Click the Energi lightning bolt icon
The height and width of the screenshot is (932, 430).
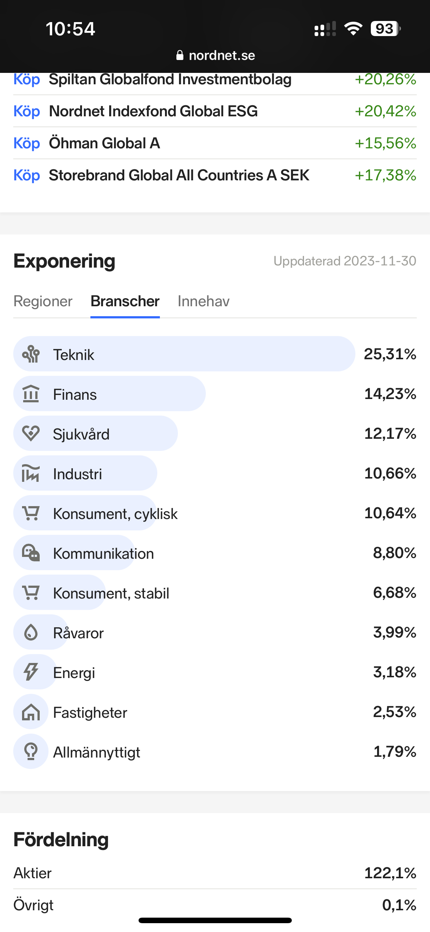click(31, 672)
